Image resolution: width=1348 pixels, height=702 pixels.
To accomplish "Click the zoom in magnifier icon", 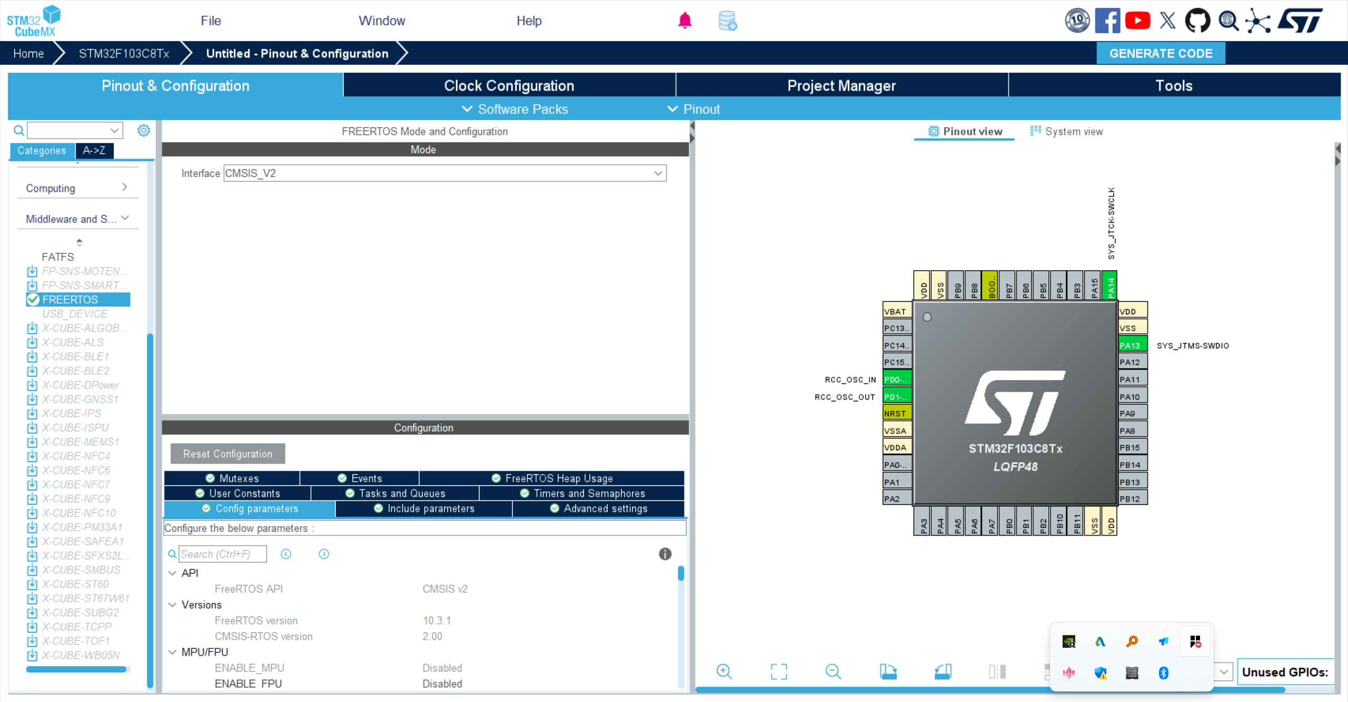I will [x=724, y=671].
